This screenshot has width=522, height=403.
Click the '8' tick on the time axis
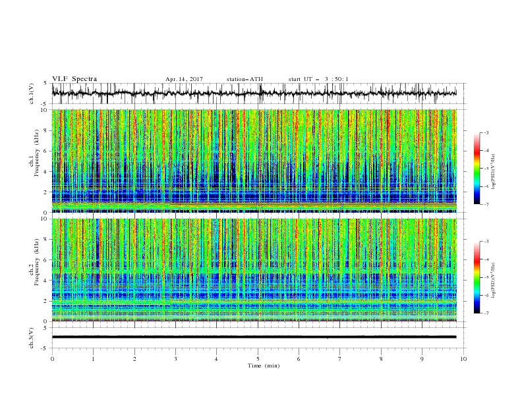381,359
